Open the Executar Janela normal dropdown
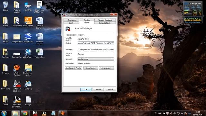 [96, 59]
